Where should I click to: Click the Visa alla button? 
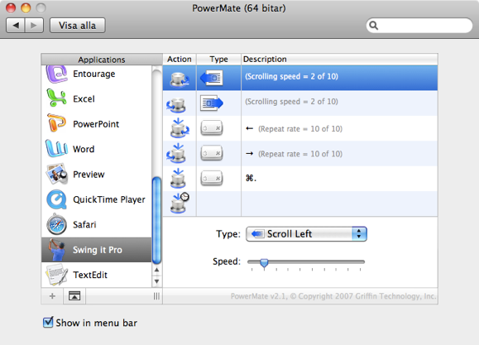[78, 26]
